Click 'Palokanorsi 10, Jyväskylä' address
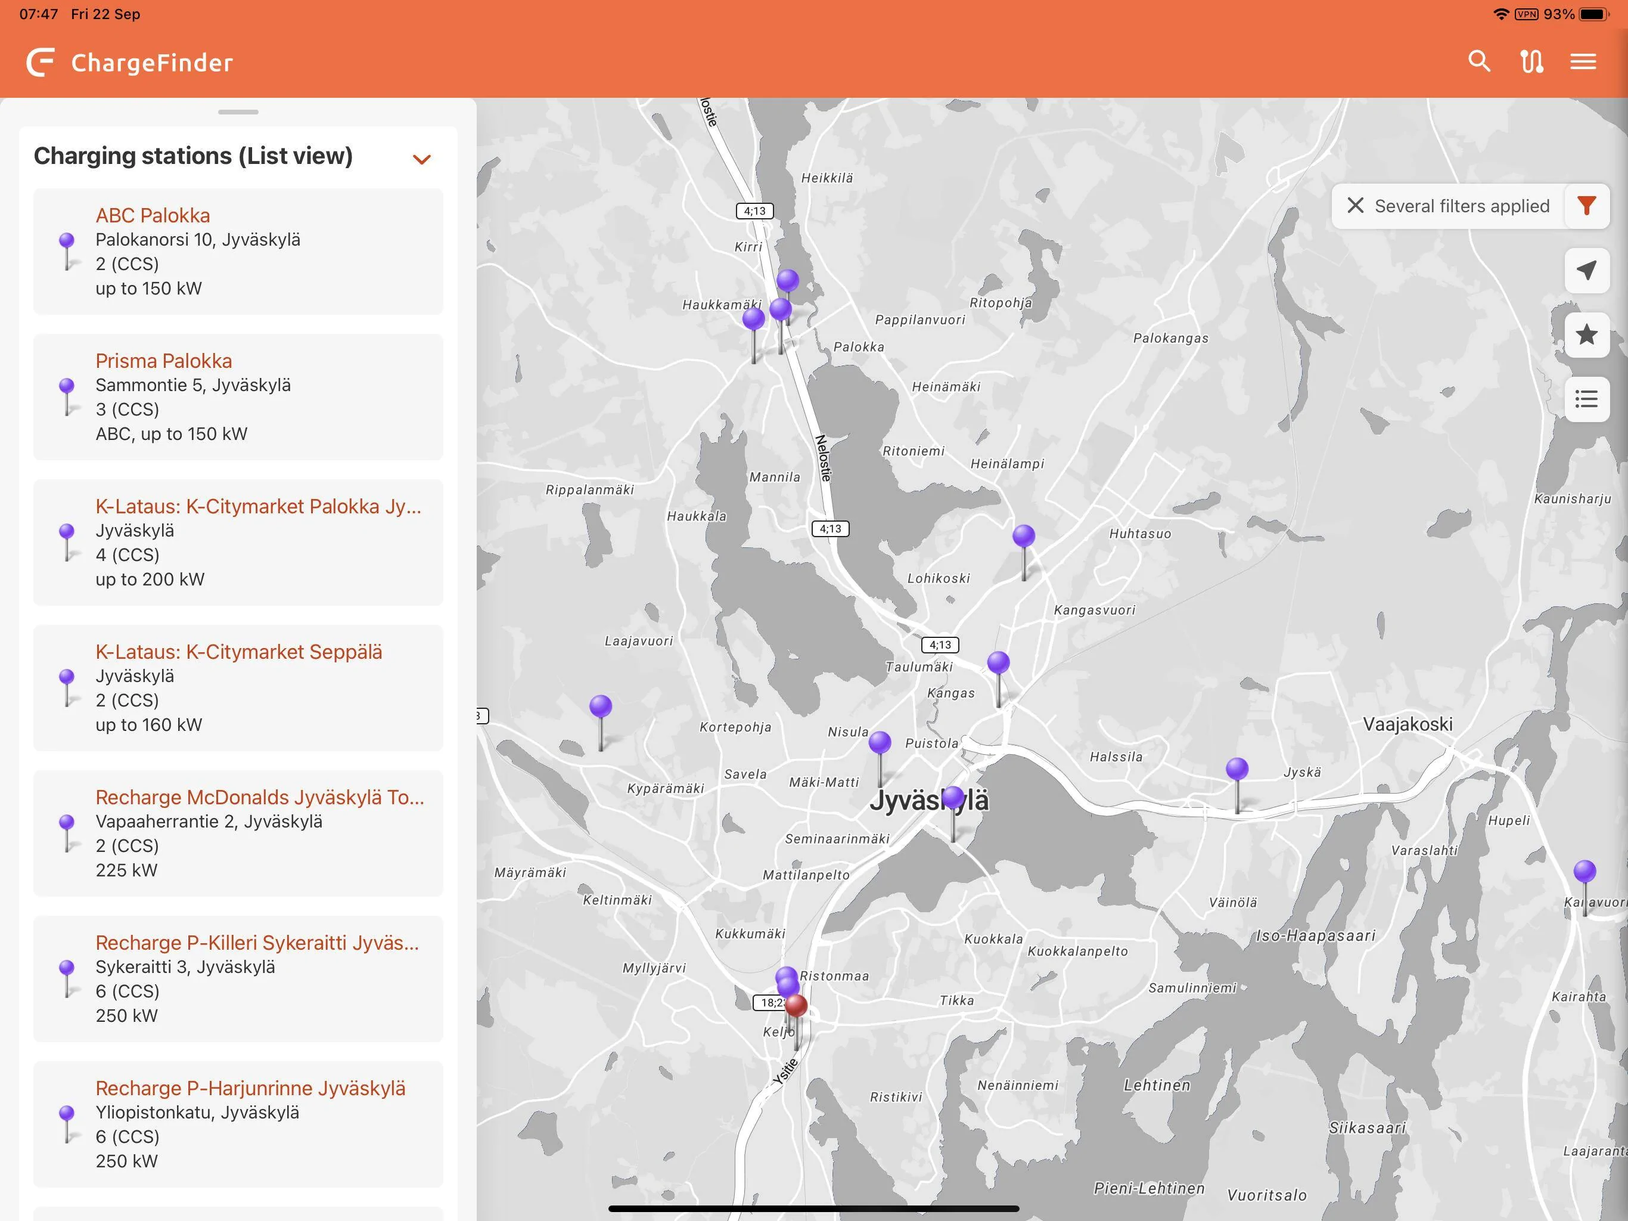Image resolution: width=1628 pixels, height=1221 pixels. 198,239
